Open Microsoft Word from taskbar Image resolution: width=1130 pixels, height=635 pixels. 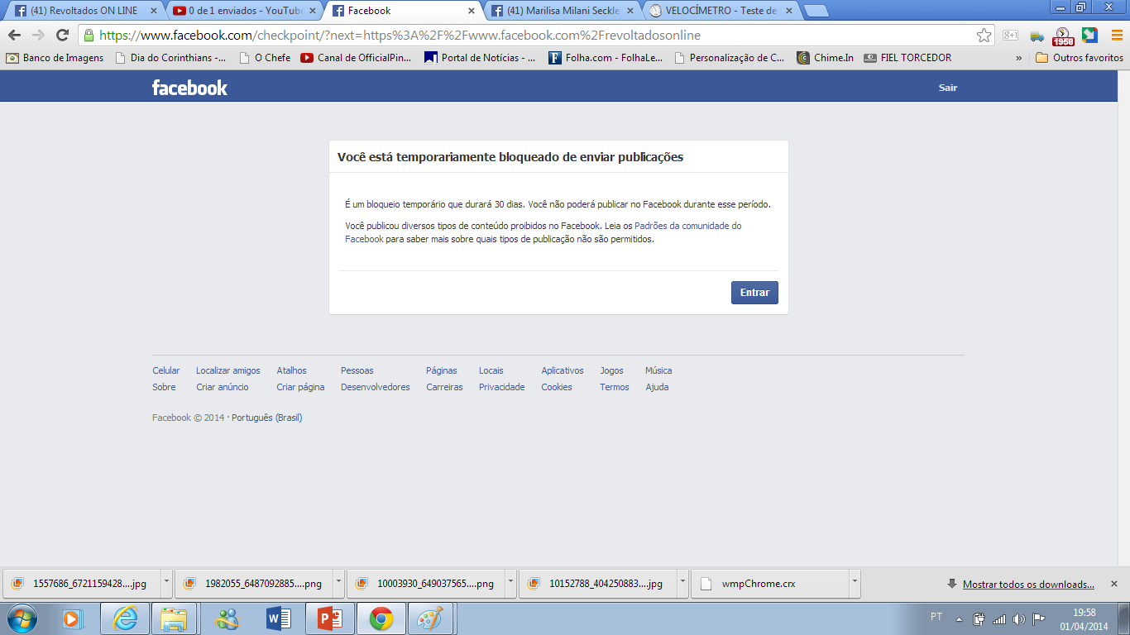click(x=279, y=618)
